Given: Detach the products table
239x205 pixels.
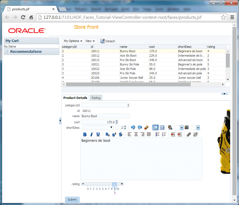Looking at the screenshot, I should (108, 41).
